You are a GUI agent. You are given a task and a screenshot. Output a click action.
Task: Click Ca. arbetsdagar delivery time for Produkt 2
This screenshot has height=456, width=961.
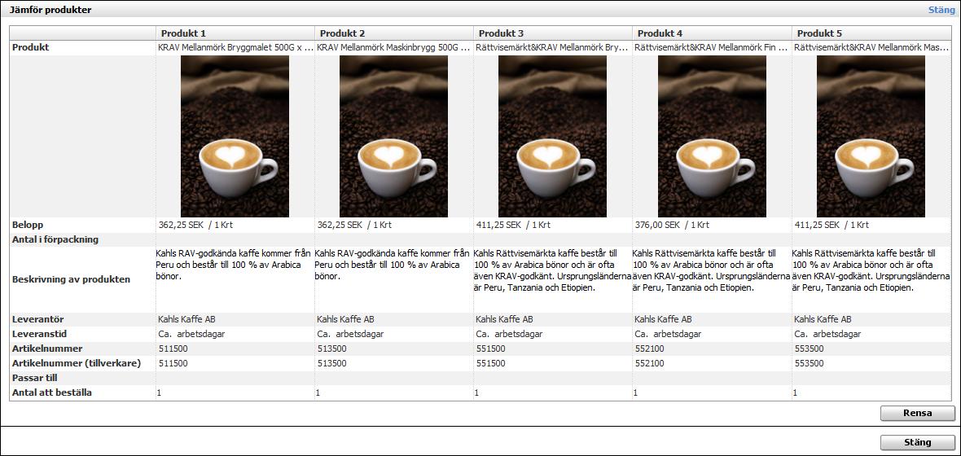(x=350, y=334)
